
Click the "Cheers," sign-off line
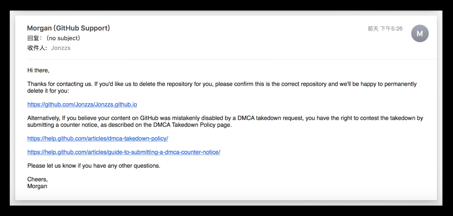38,179
